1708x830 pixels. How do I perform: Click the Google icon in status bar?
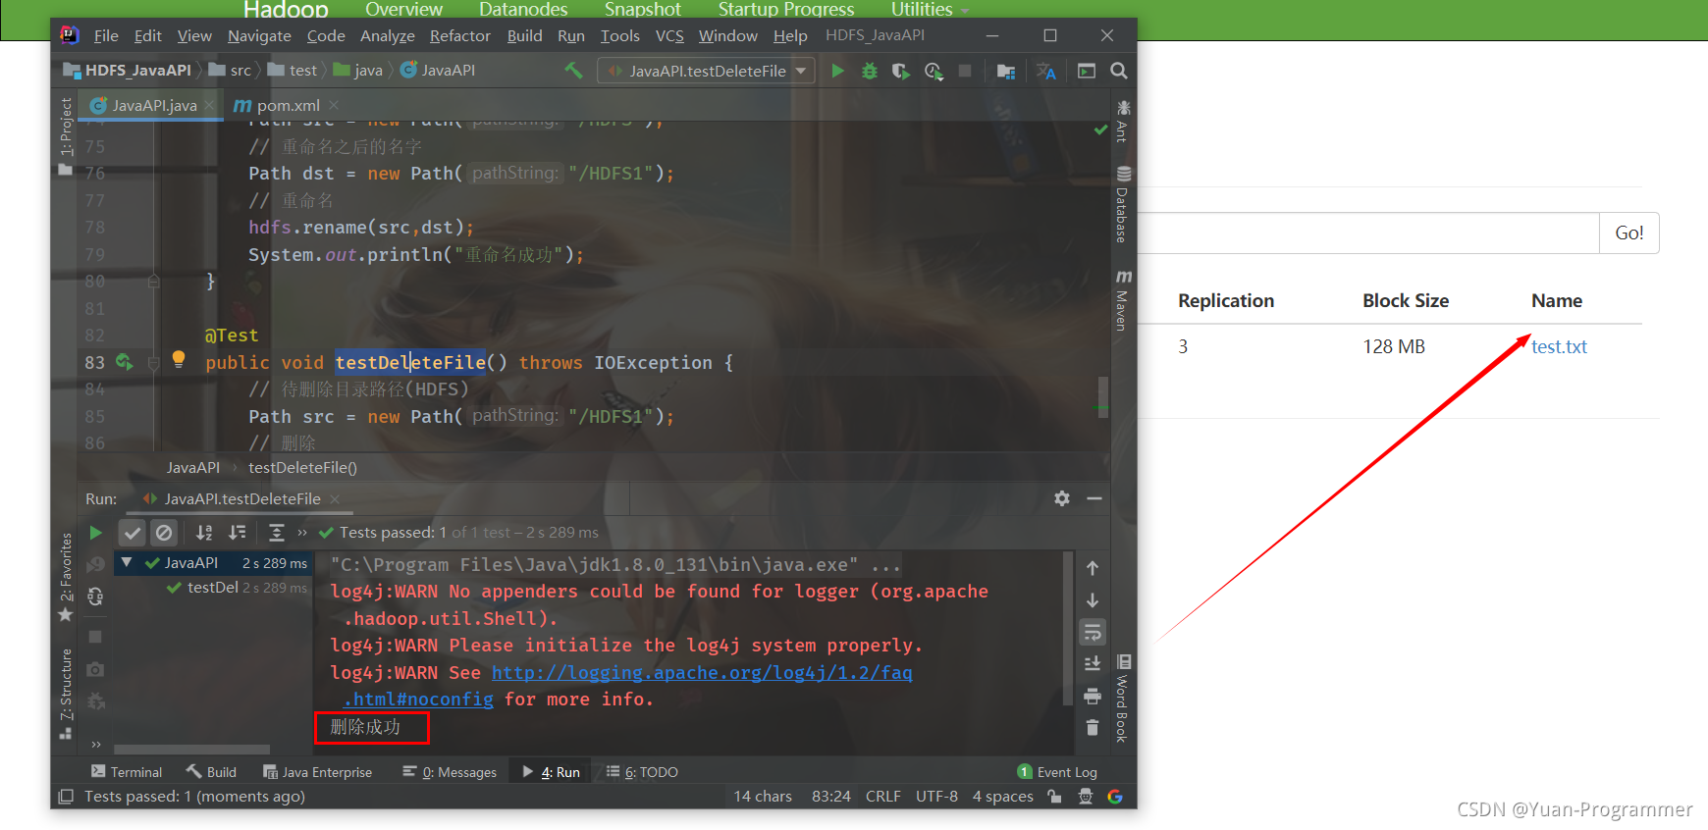pyautogui.click(x=1115, y=797)
